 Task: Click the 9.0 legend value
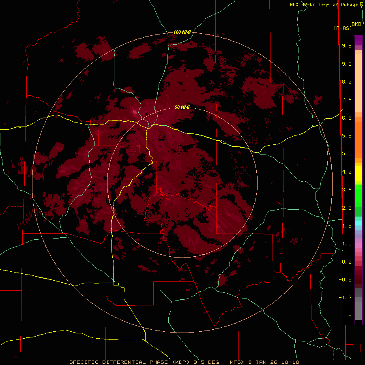pos(347,64)
